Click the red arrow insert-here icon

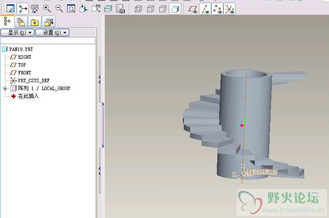(x=14, y=96)
